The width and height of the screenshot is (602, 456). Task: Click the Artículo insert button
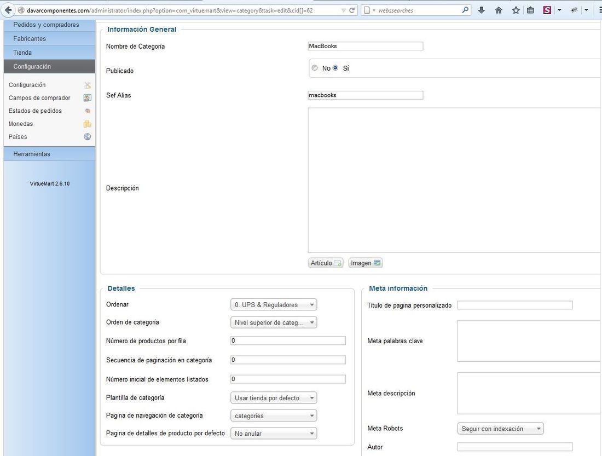point(326,263)
